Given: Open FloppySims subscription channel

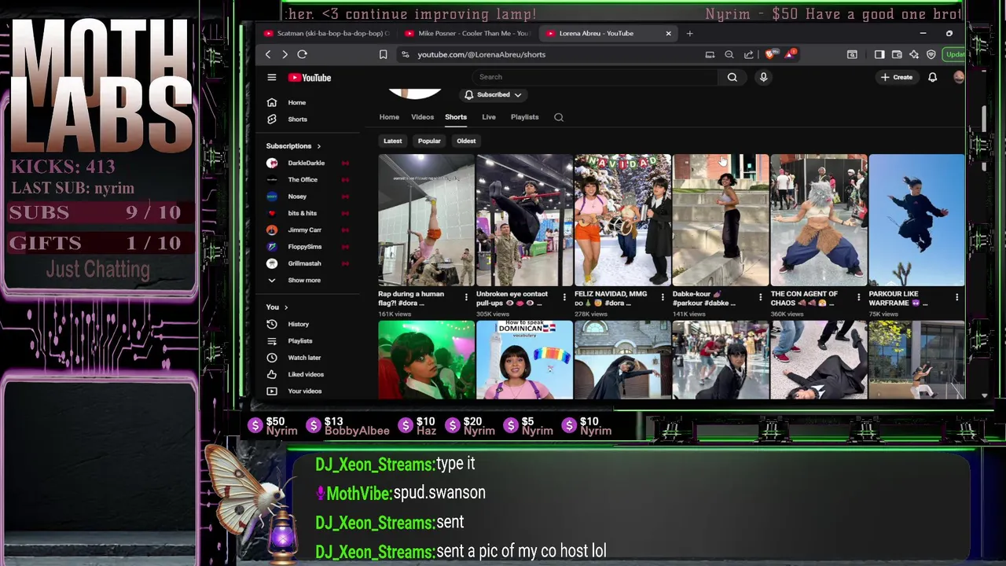Looking at the screenshot, I should (x=305, y=246).
